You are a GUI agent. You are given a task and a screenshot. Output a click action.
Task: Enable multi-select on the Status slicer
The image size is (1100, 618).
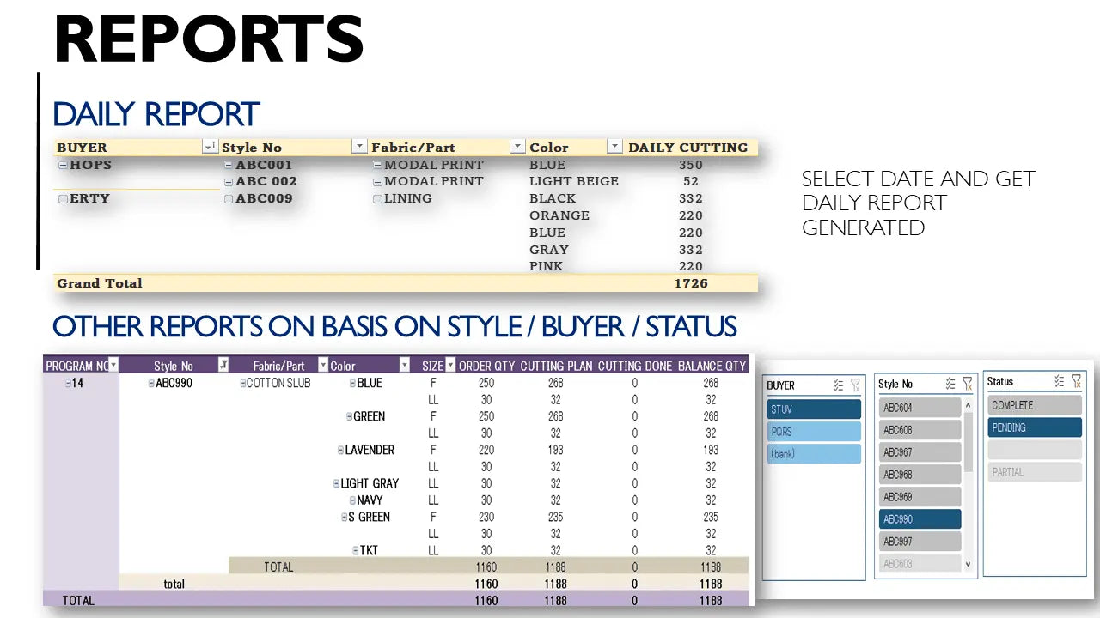point(1058,381)
